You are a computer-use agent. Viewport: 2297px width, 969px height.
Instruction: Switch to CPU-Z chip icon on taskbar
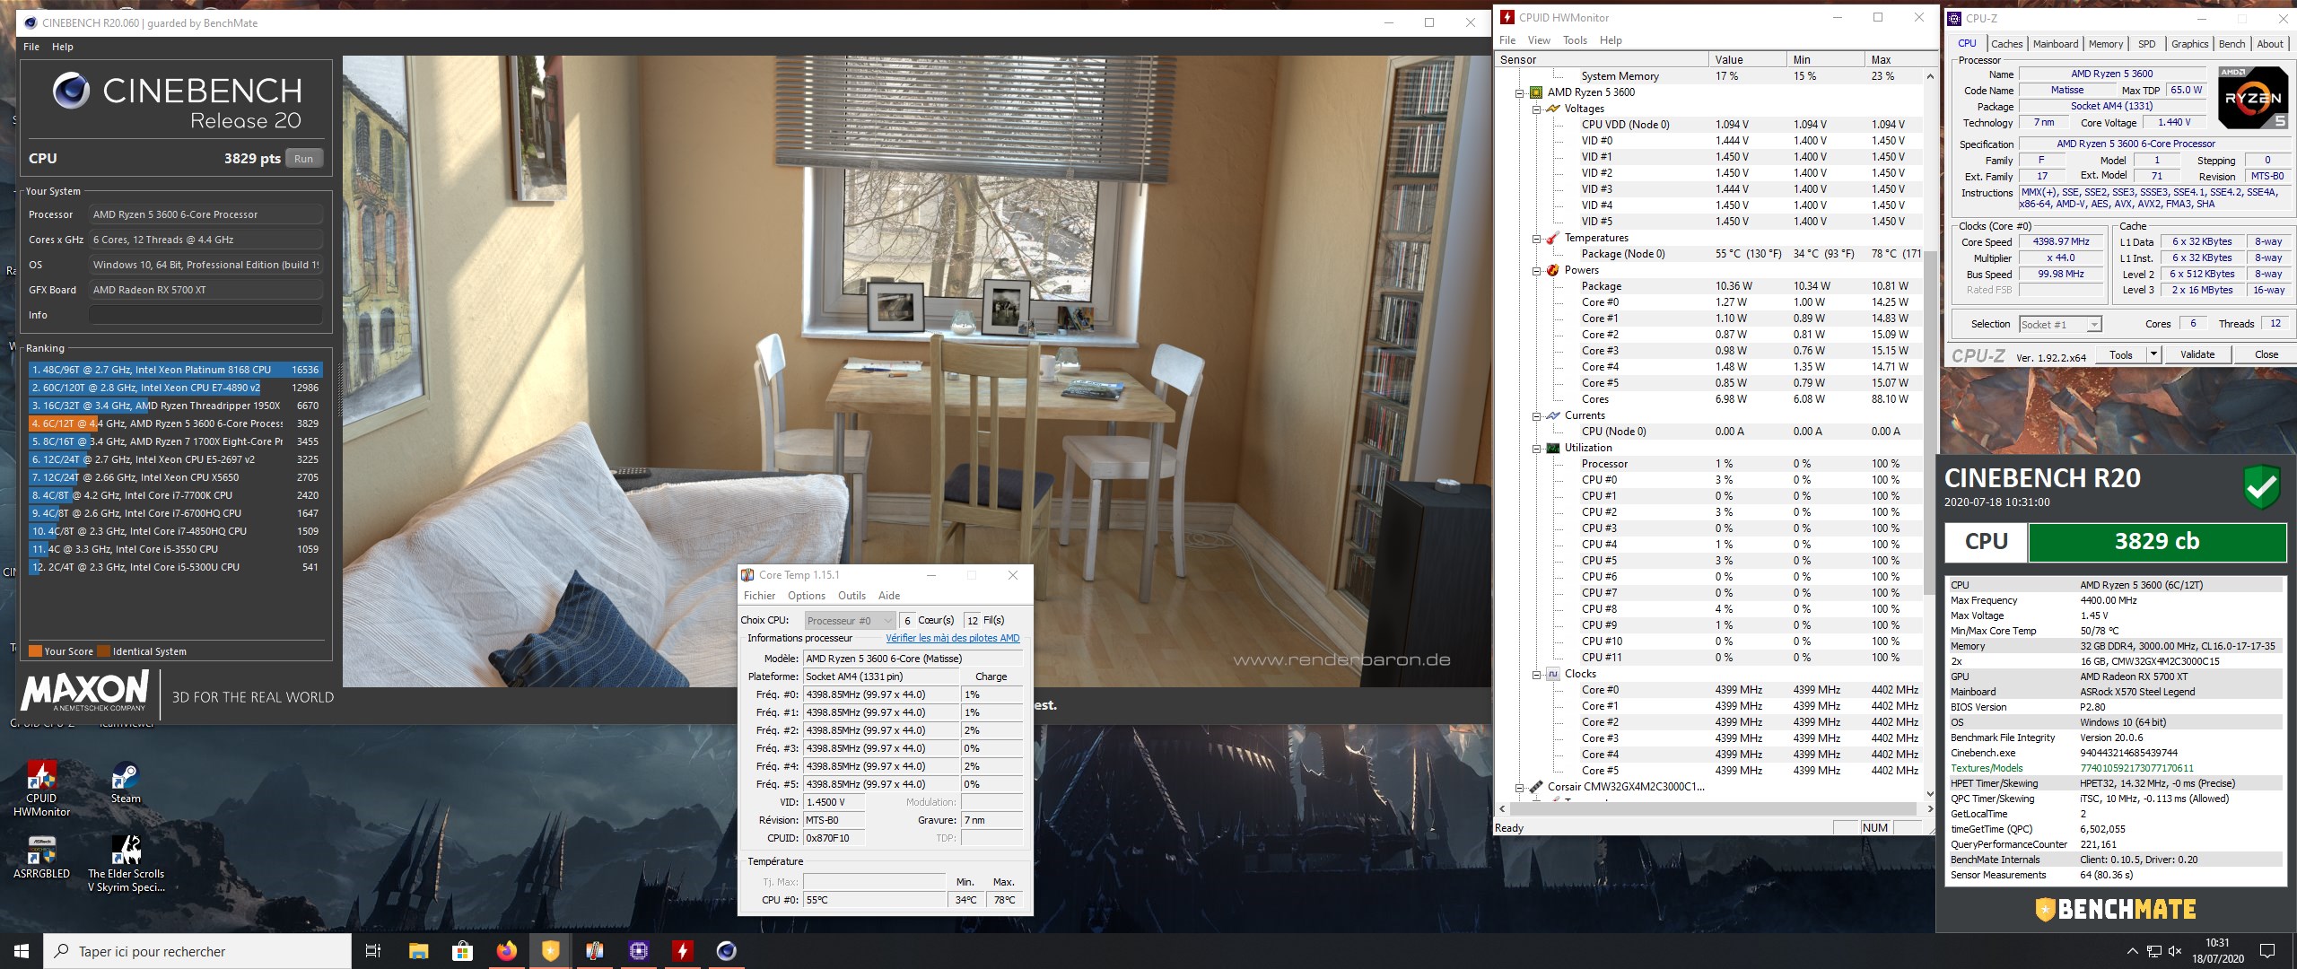(638, 951)
